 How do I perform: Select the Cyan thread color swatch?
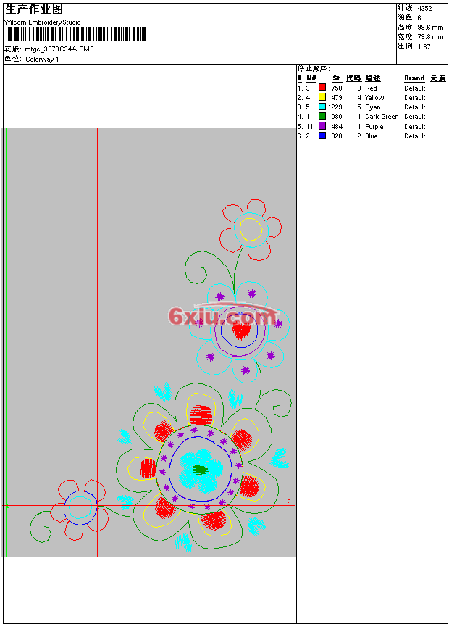(x=322, y=107)
